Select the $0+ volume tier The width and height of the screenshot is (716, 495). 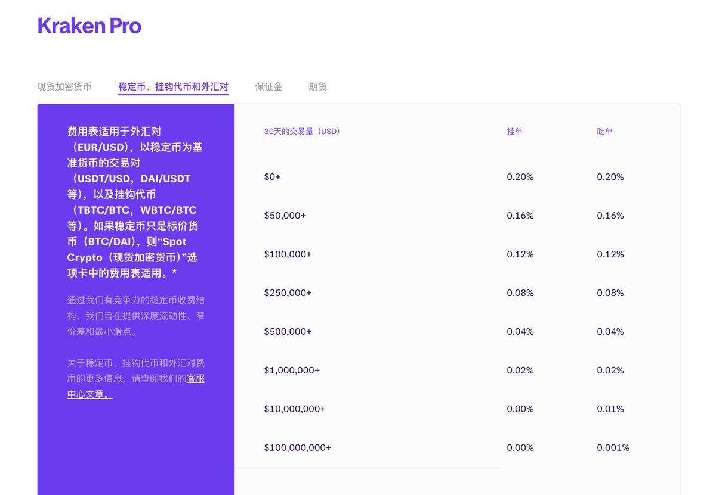(x=272, y=177)
